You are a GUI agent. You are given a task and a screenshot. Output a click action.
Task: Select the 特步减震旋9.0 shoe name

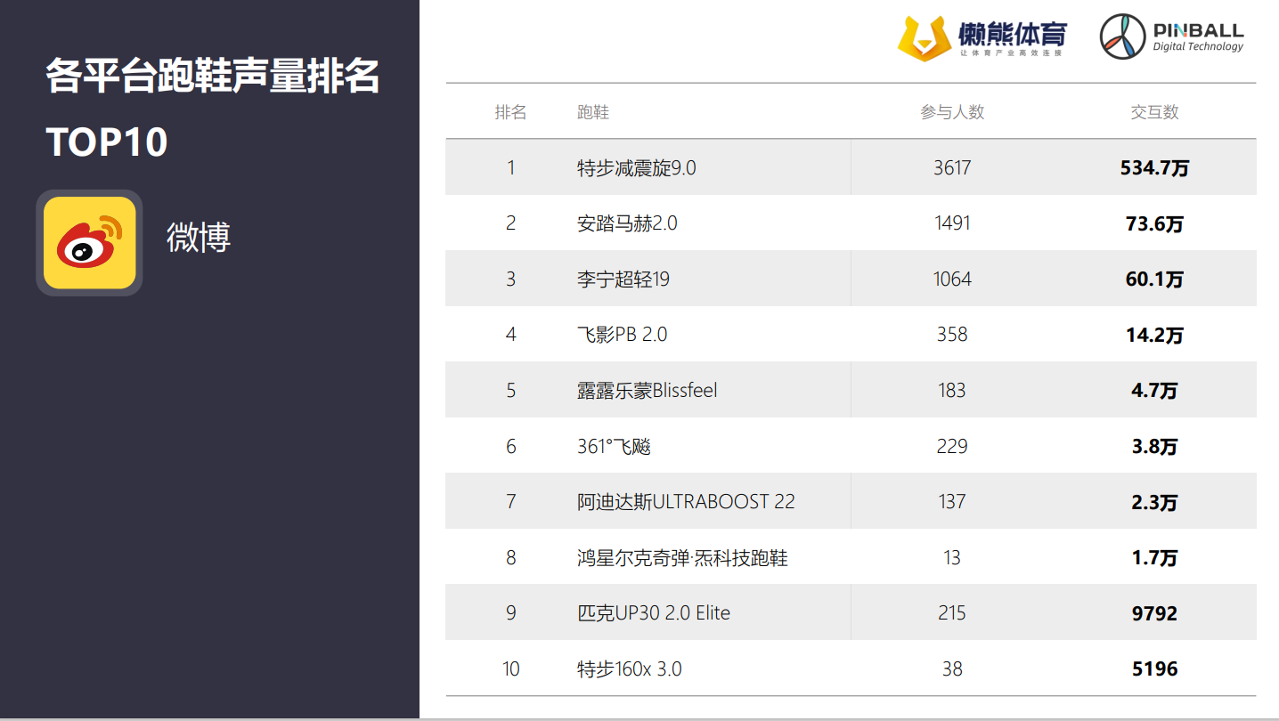tap(636, 168)
